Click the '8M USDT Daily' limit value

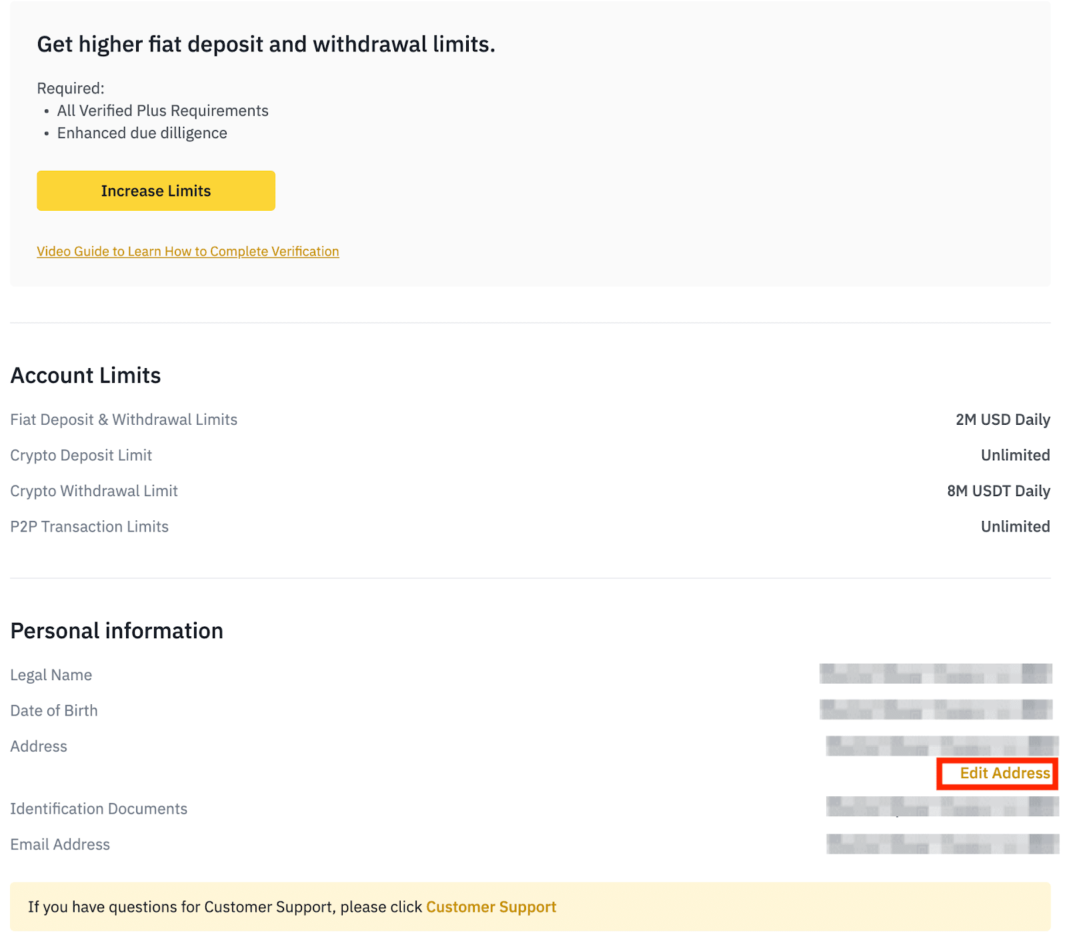[998, 491]
